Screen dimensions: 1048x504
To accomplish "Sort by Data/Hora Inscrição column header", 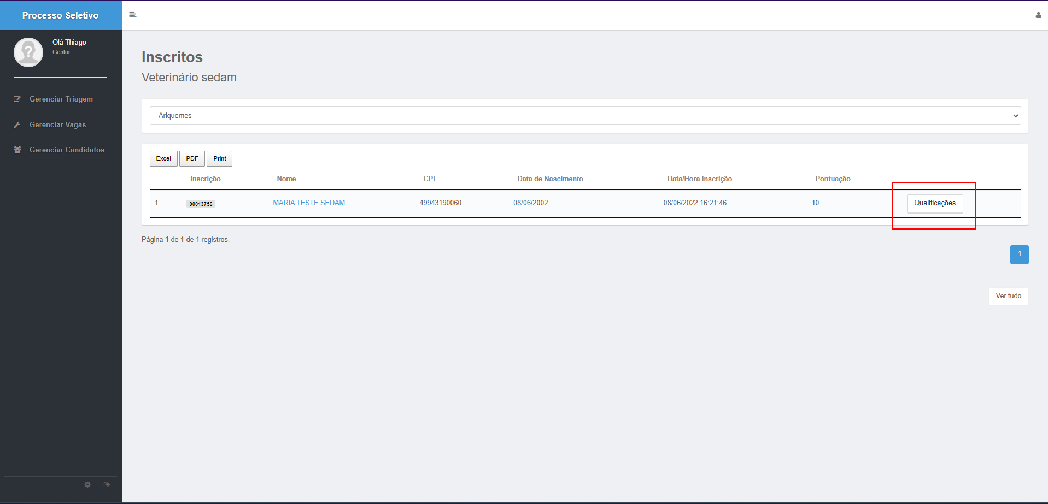I will 700,179.
